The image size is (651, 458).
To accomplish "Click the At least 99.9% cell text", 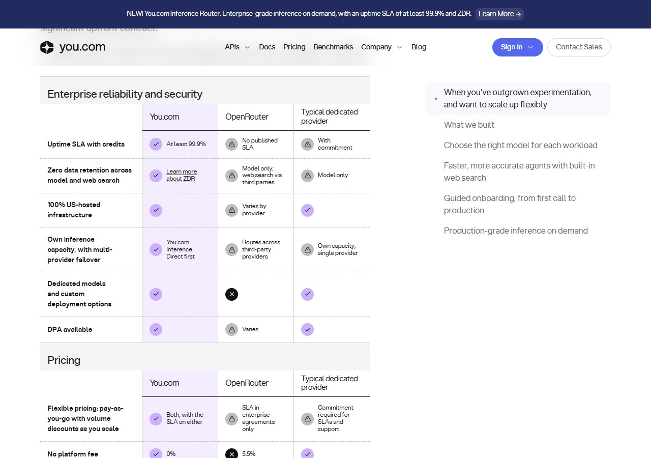I will (x=186, y=145).
